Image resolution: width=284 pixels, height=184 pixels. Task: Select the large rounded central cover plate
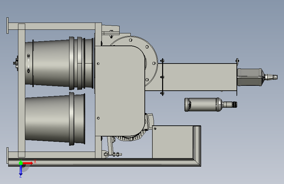coord(120,91)
